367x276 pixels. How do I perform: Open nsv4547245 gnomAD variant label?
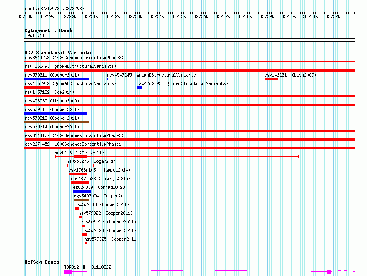[153, 75]
